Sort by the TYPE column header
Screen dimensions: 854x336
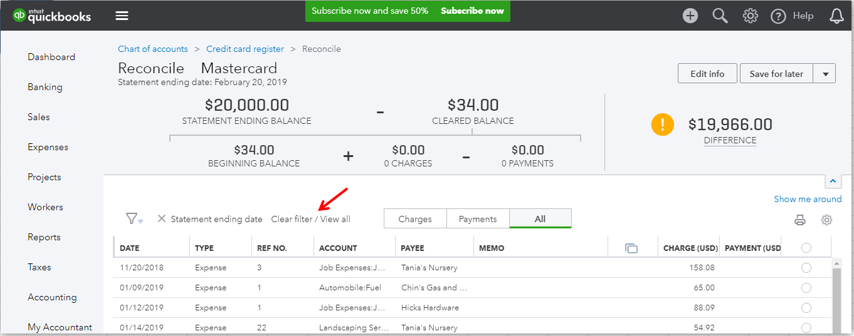[x=204, y=248]
